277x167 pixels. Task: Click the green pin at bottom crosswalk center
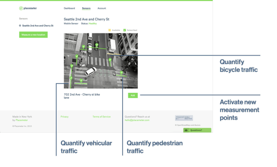[81, 81]
